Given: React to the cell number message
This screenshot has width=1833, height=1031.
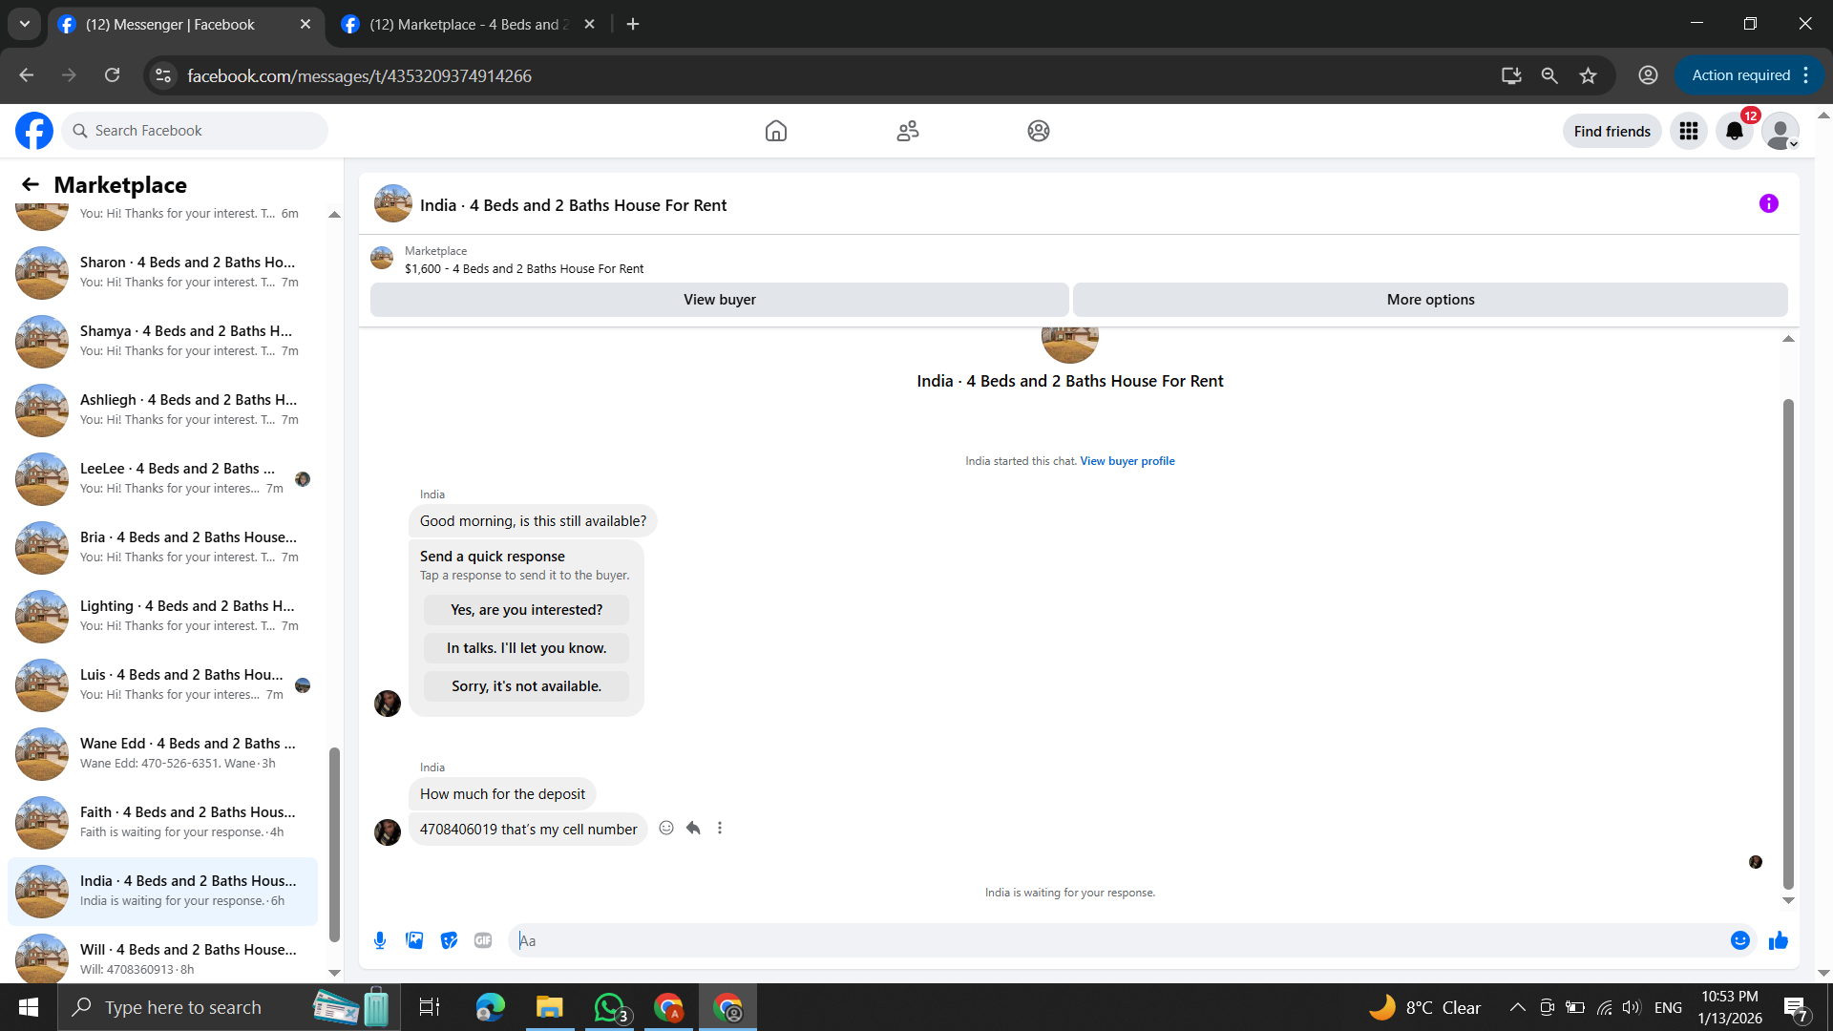Looking at the screenshot, I should 666,828.
